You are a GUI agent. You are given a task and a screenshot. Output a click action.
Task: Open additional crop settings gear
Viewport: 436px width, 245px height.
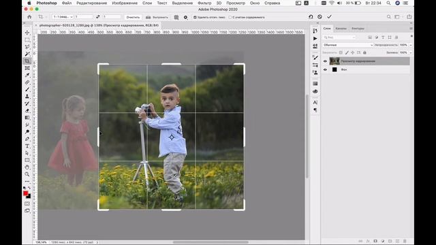coord(185,17)
